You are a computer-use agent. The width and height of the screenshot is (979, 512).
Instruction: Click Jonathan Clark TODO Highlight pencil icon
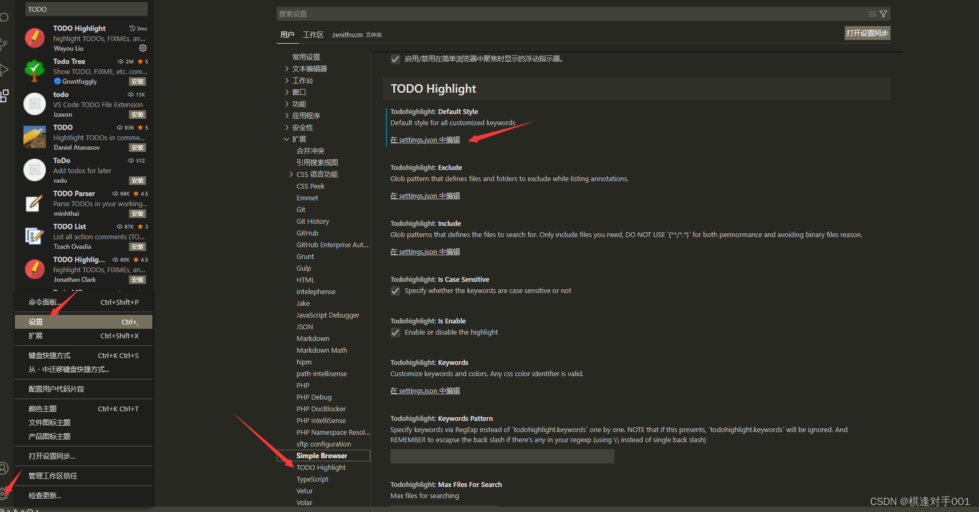35,269
